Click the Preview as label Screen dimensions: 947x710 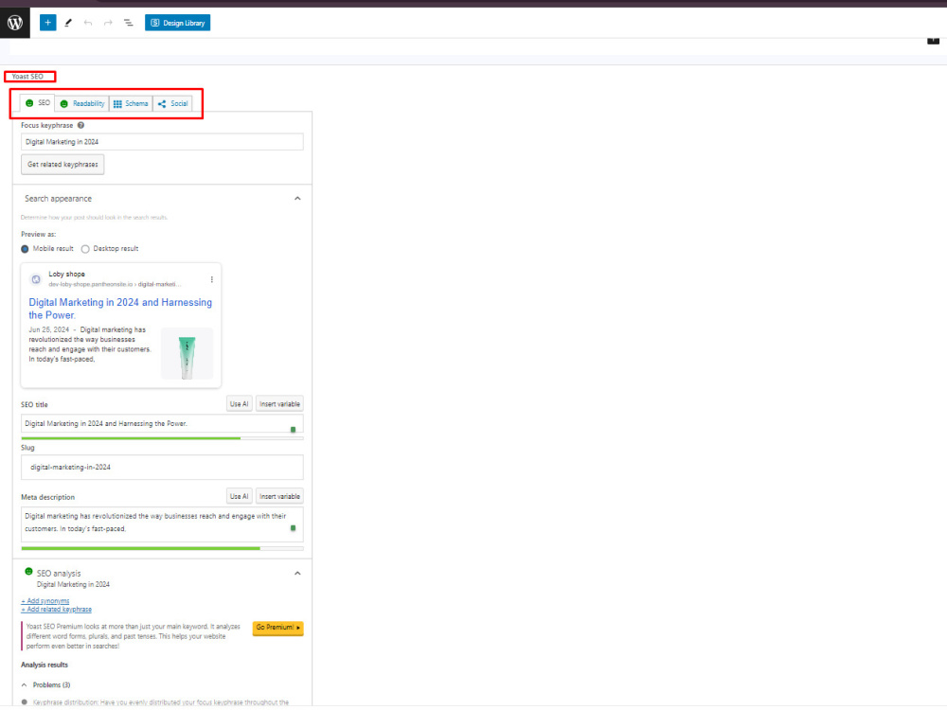[x=38, y=234]
